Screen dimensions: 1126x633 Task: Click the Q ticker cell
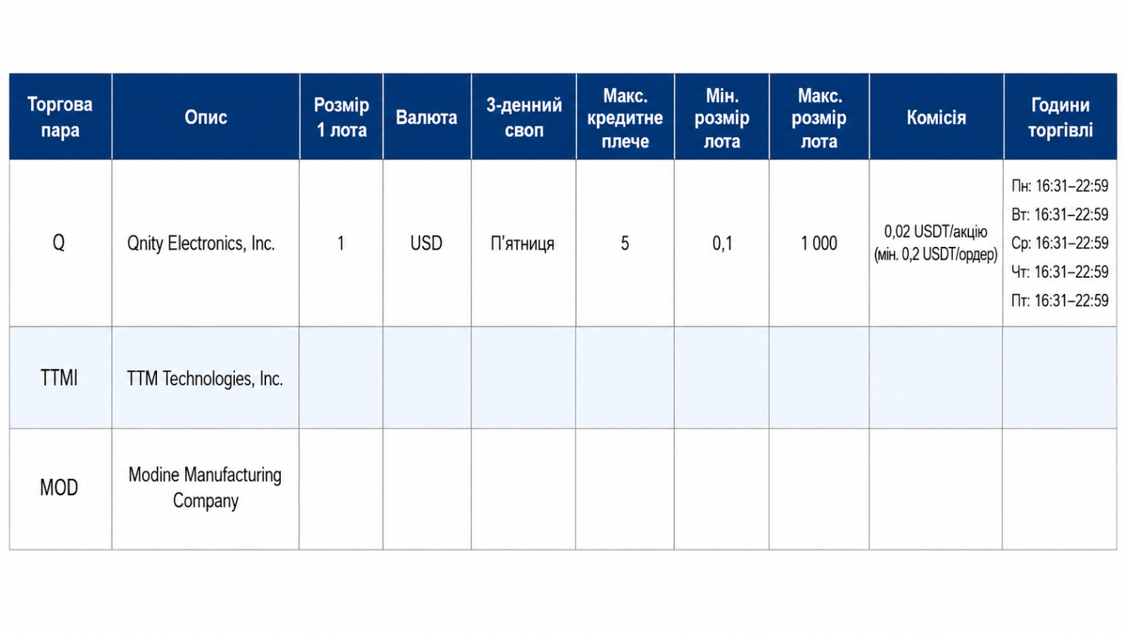[61, 243]
